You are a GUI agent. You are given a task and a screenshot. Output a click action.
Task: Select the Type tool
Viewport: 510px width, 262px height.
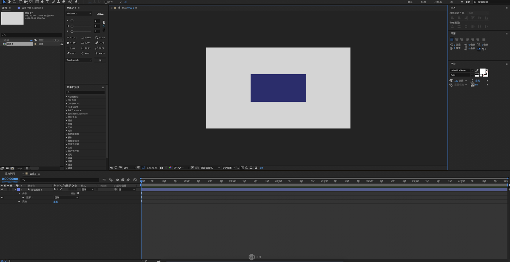point(47,2)
